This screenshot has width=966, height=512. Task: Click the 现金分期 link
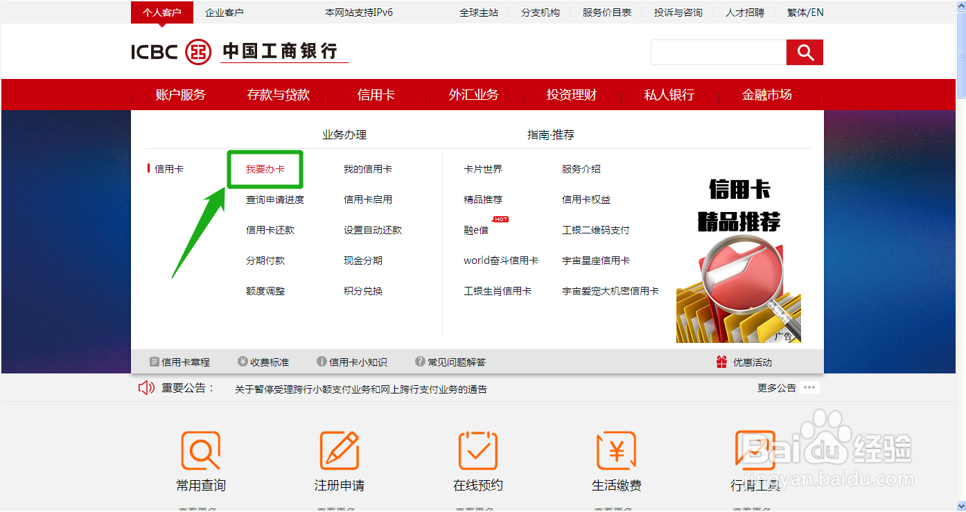pos(363,261)
